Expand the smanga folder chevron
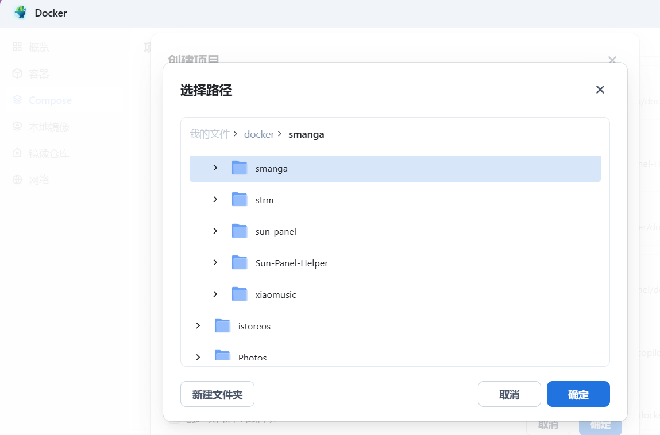Image resolution: width=660 pixels, height=435 pixels. (x=215, y=168)
